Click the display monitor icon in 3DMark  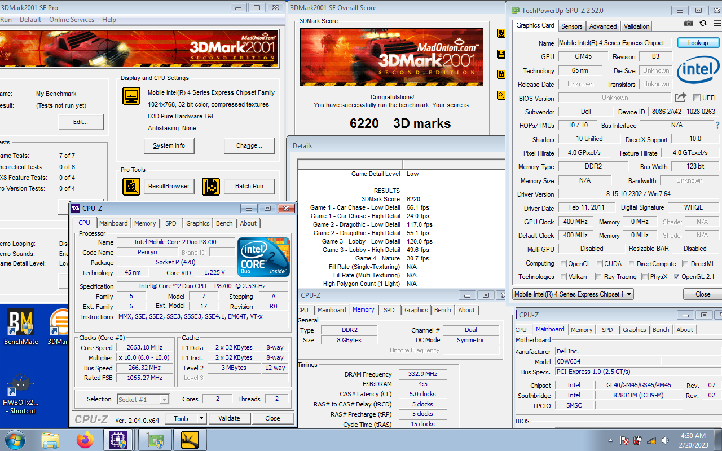tap(131, 96)
